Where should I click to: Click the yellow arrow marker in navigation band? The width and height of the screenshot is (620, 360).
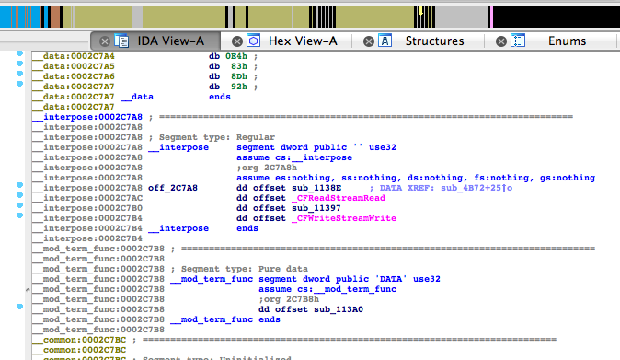(420, 11)
